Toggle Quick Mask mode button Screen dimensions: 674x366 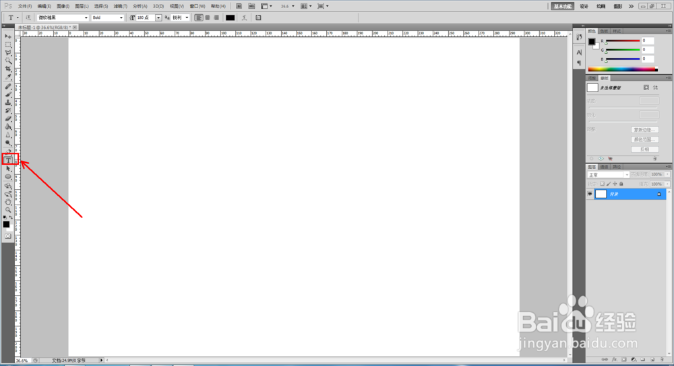(7, 236)
